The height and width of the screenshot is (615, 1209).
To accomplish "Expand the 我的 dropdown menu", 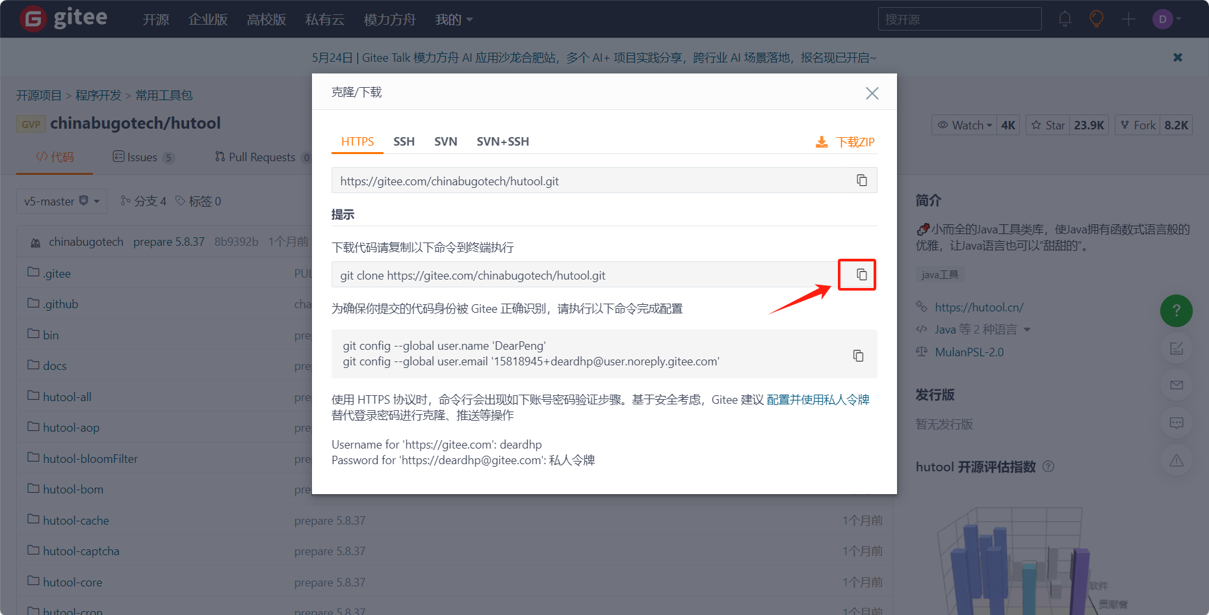I will tap(454, 20).
